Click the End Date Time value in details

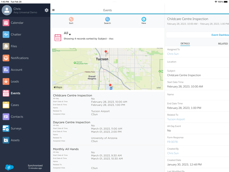pyautogui.click(x=184, y=108)
